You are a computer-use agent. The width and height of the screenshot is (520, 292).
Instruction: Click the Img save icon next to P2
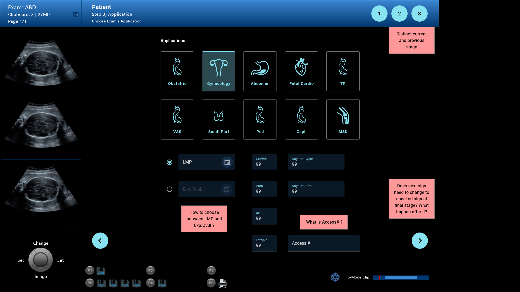[x=101, y=283]
